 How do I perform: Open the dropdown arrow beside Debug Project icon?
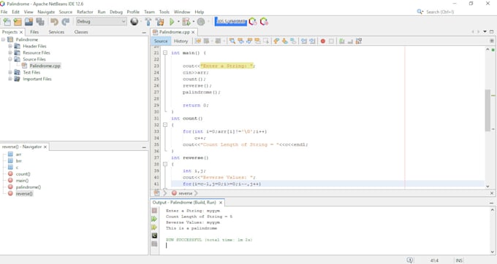point(193,22)
